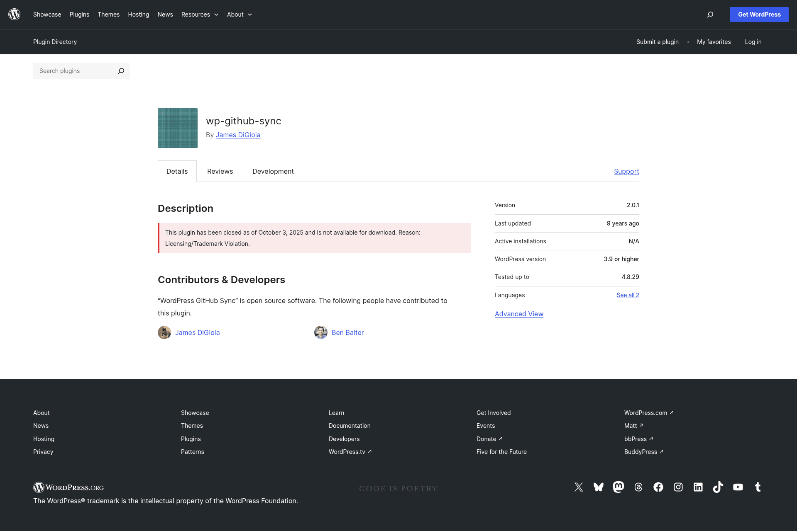This screenshot has height=531, width=797.
Task: Open Donate external link
Action: tap(489, 439)
